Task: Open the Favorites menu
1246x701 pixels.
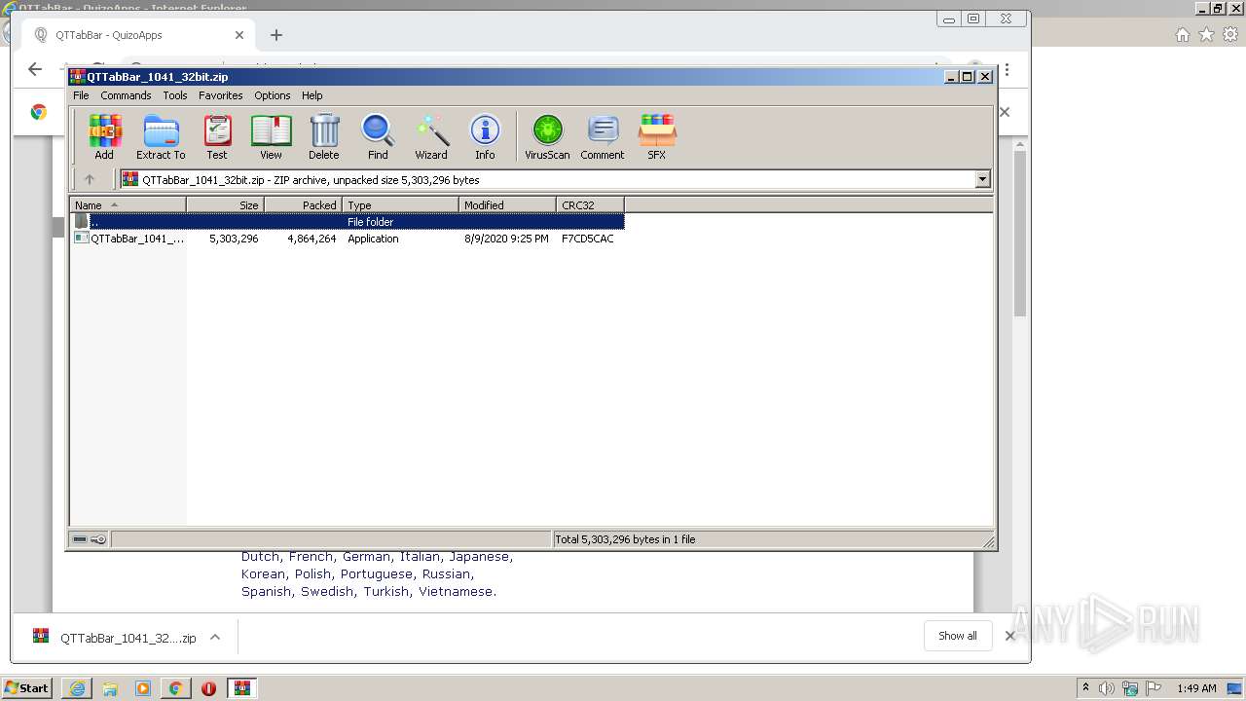Action: point(221,95)
